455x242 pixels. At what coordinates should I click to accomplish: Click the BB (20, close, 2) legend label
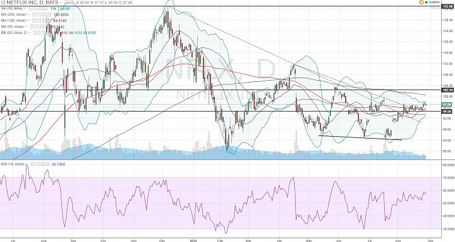(x=14, y=33)
